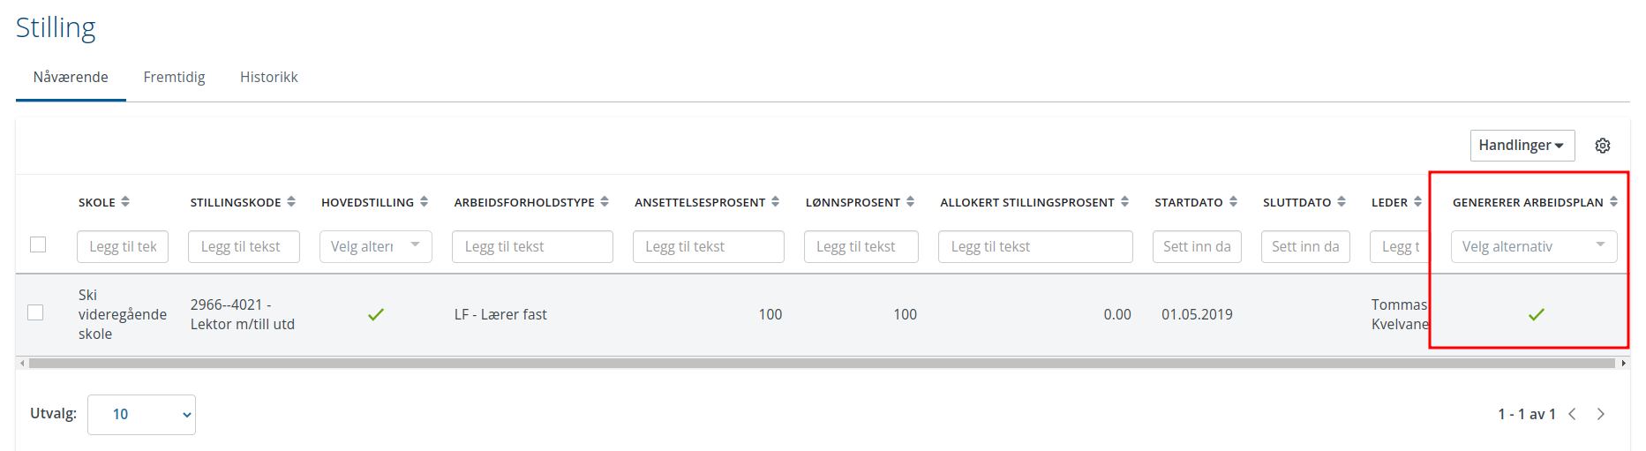The height and width of the screenshot is (451, 1646).
Task: Sort by the SKOLE column arrows
Action: point(125,202)
